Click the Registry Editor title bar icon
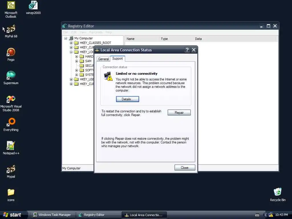 64,26
